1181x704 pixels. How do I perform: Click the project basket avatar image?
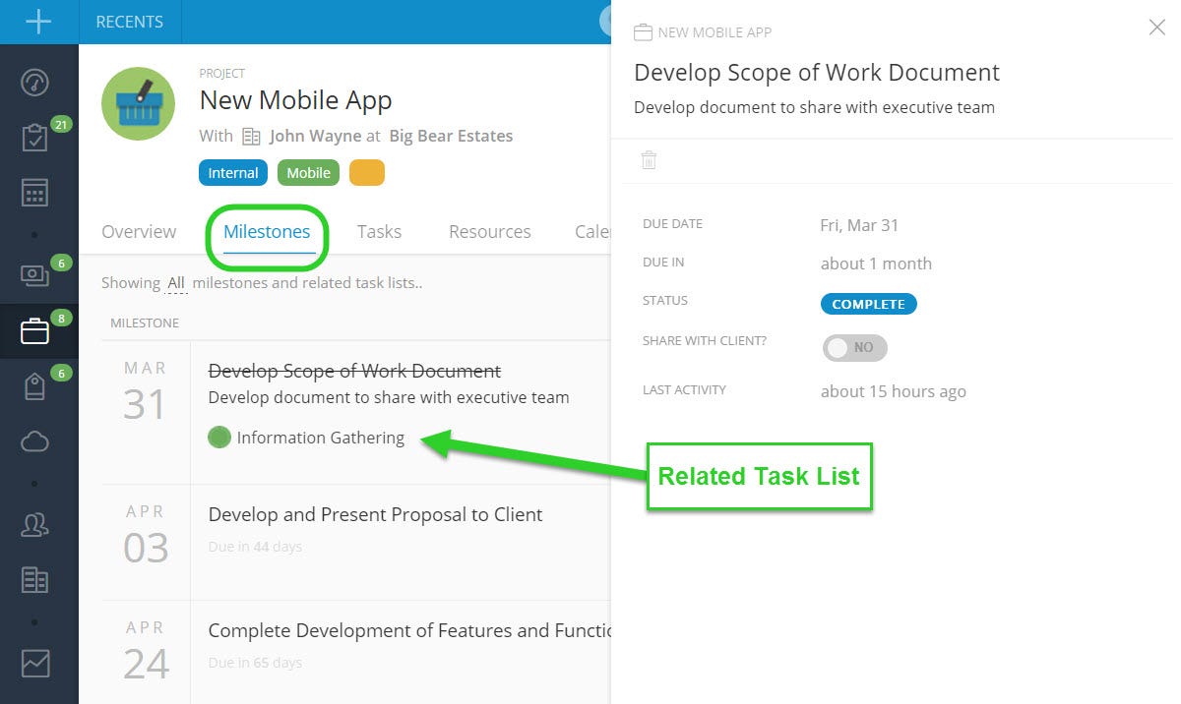pyautogui.click(x=139, y=103)
